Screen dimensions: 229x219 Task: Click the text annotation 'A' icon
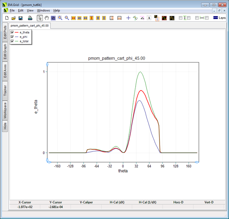[x=149, y=18]
